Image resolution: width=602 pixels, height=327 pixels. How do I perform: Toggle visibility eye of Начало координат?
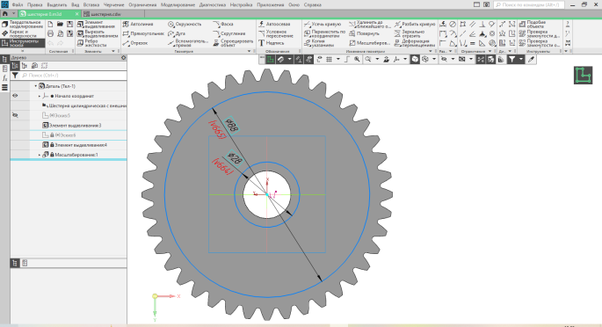[x=15, y=96]
